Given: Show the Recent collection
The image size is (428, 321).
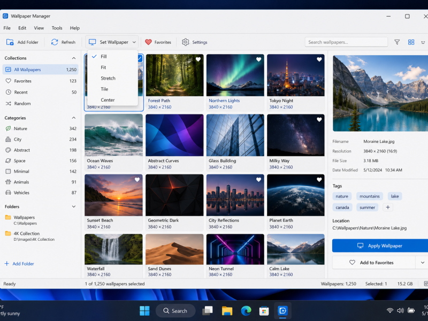Looking at the screenshot, I should (x=41, y=92).
